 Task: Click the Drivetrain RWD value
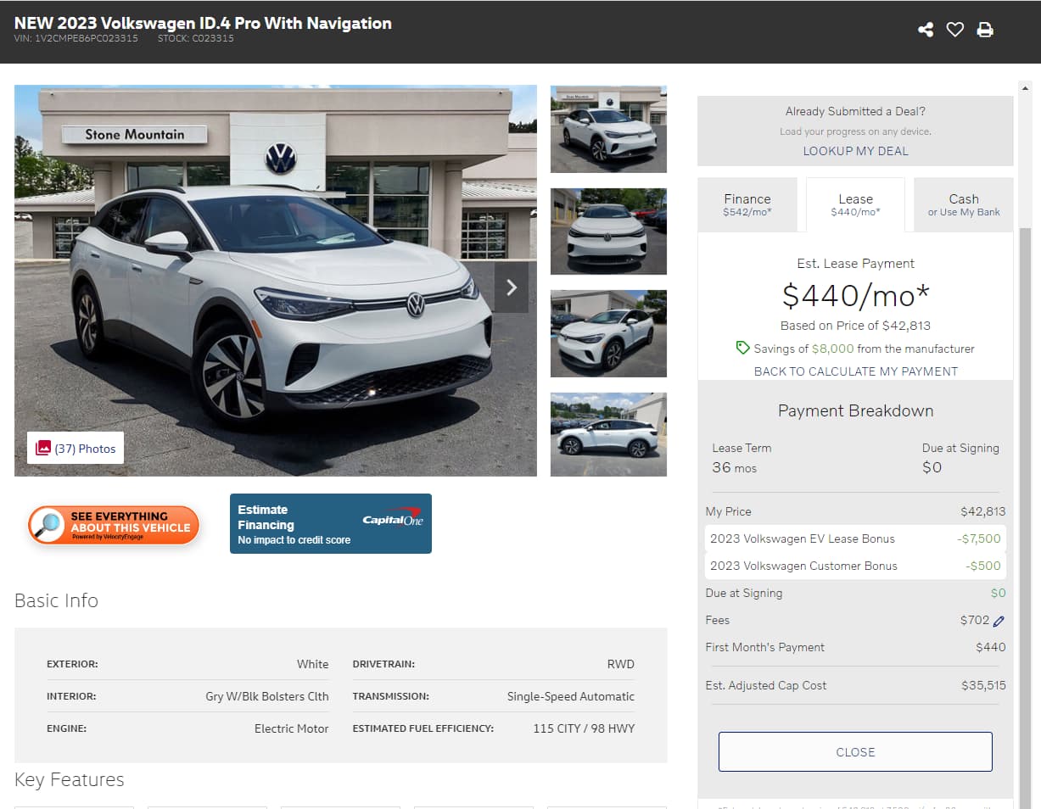[621, 664]
